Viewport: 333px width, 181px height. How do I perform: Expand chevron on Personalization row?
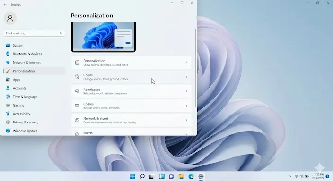click(186, 62)
